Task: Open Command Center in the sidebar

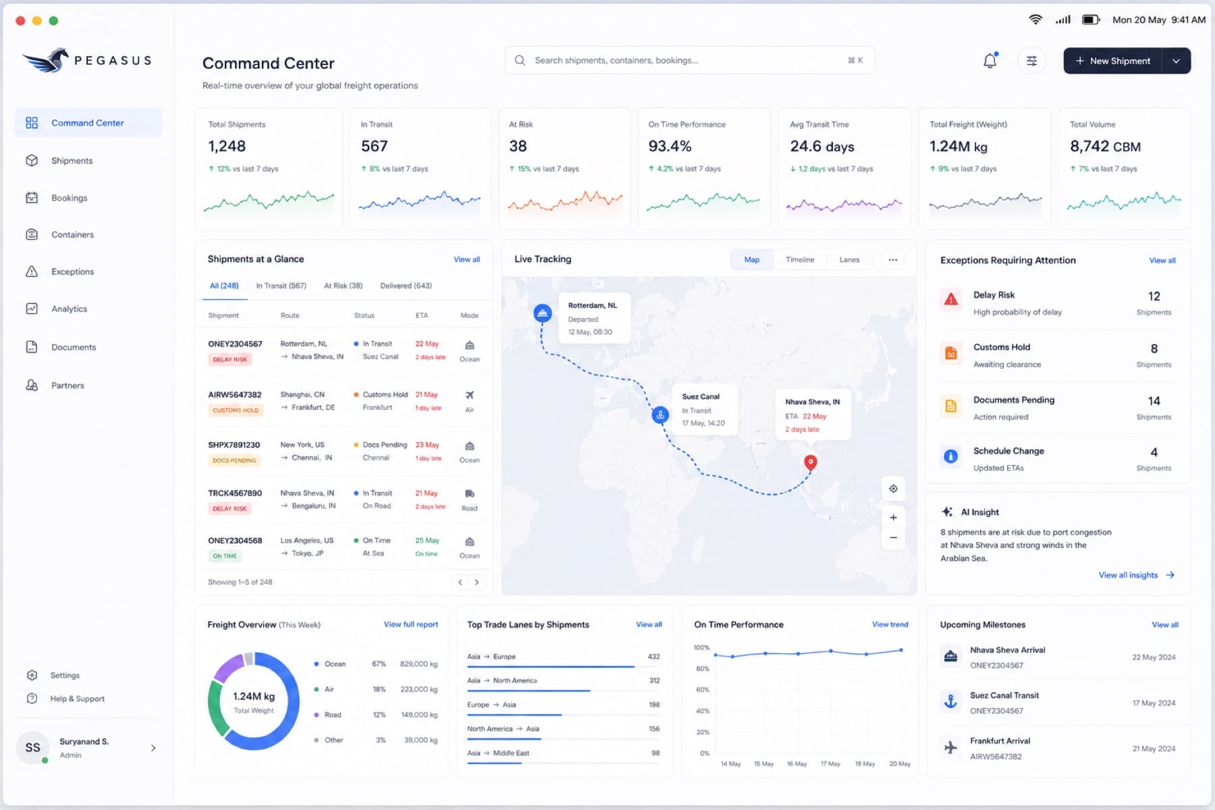Action: tap(88, 123)
